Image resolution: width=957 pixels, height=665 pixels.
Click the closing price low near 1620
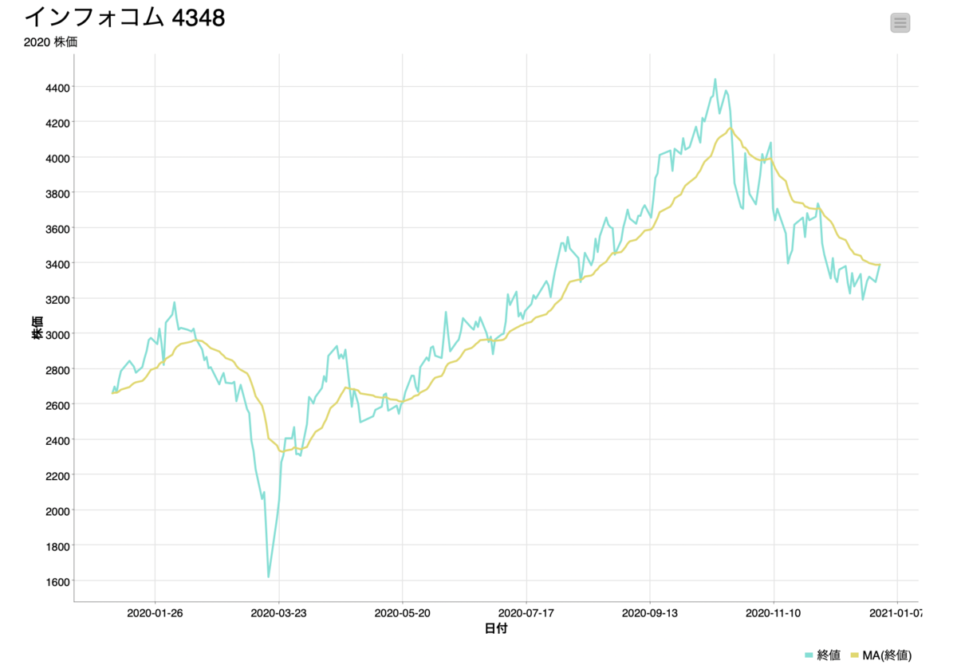tap(269, 576)
